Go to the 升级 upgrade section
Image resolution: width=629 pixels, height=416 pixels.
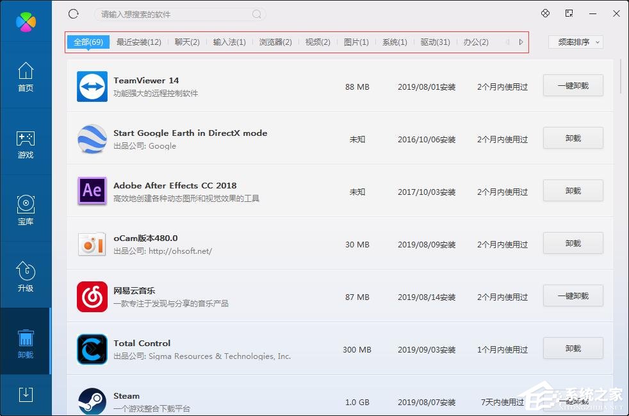(x=26, y=277)
